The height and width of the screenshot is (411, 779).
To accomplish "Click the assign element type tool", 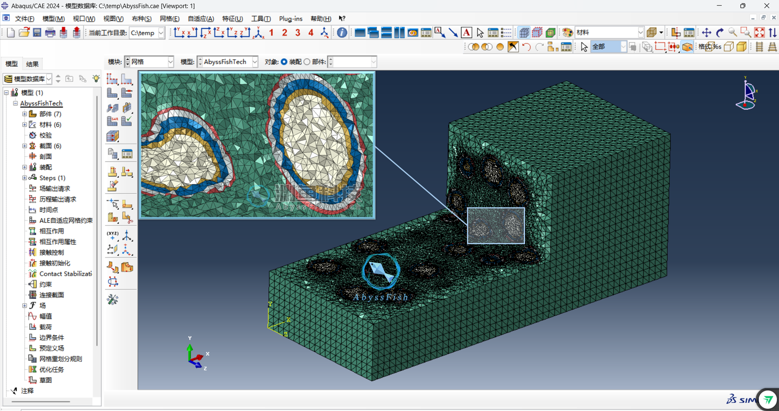I will (x=112, y=121).
